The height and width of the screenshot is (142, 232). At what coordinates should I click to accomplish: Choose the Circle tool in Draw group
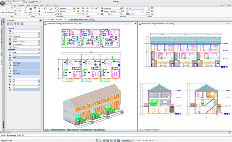pyautogui.click(x=12, y=9)
